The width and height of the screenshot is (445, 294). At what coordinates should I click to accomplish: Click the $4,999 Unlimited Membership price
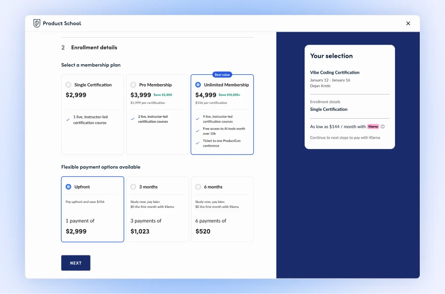(206, 95)
